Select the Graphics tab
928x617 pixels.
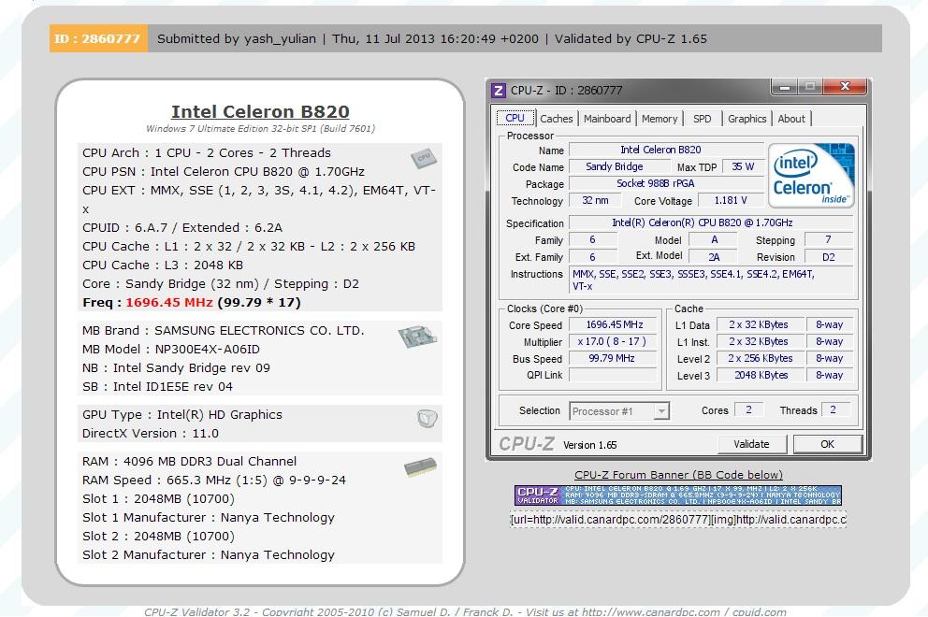click(x=747, y=119)
